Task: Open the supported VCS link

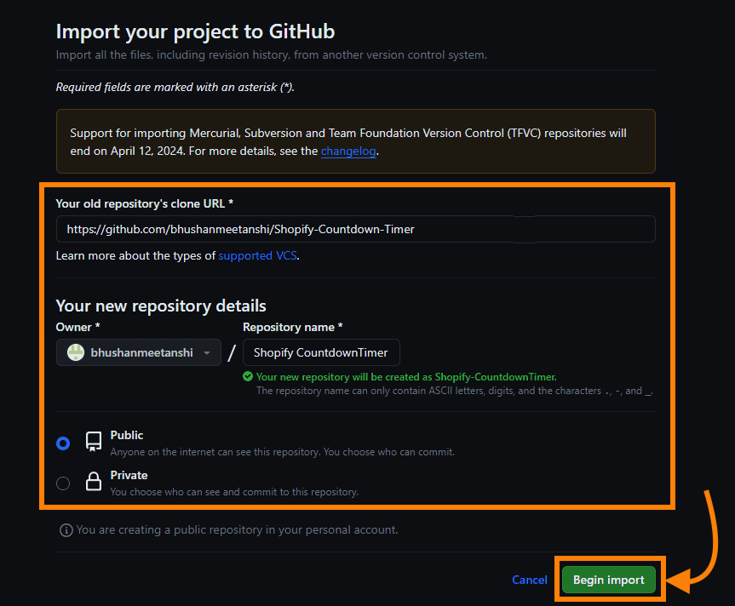Action: (x=257, y=255)
